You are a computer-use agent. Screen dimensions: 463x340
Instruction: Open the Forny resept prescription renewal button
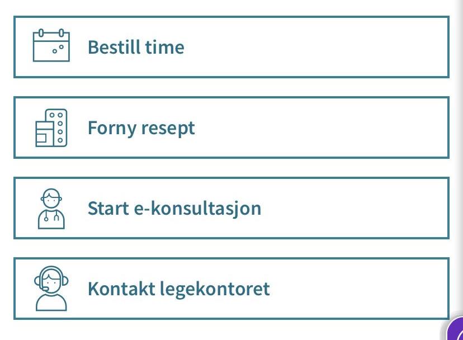pos(232,127)
